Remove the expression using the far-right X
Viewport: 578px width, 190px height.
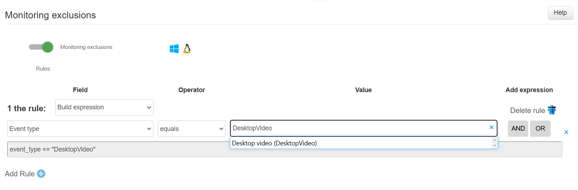[566, 132]
